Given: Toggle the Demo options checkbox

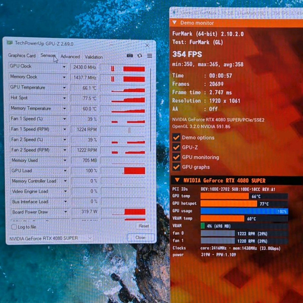Looking at the screenshot, I should (x=176, y=138).
